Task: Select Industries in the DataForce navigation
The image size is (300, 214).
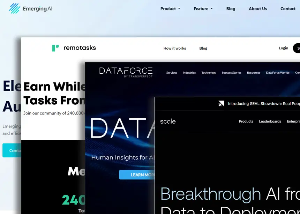Action: tap(189, 73)
